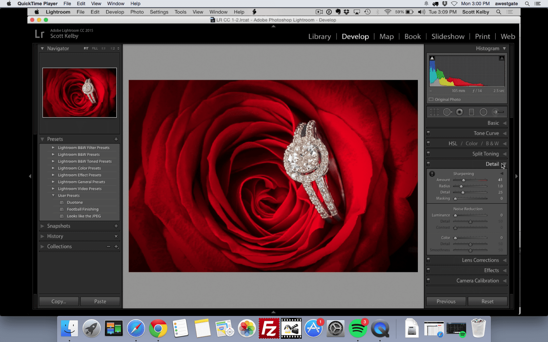The height and width of the screenshot is (342, 548).
Task: Select the Crop Overlay tool
Action: (434, 112)
